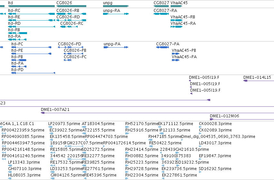Select transcript ltd-RE
274x180 pixels.
[14, 17]
